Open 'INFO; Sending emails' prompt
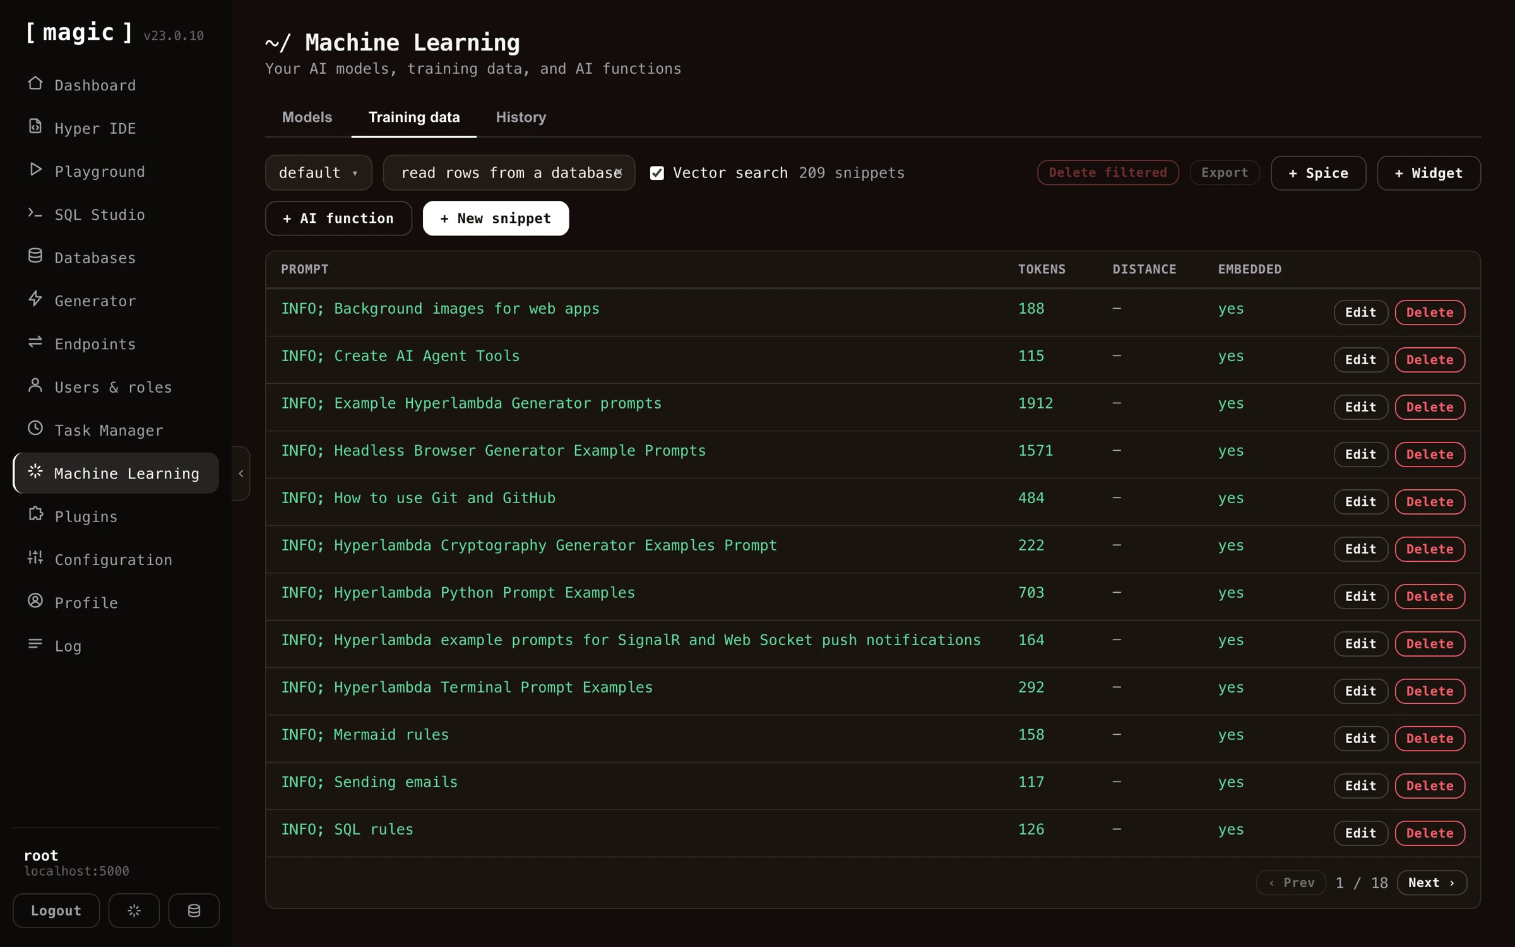The width and height of the screenshot is (1515, 947). tap(369, 782)
